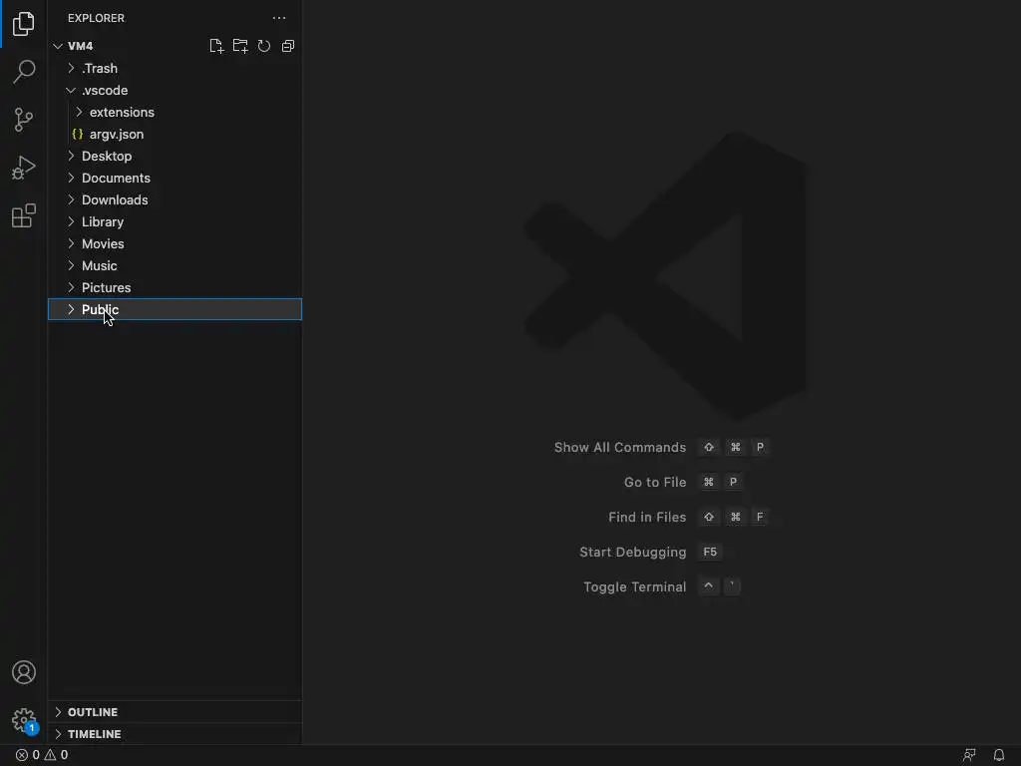Open the notifications bell icon

click(999, 755)
